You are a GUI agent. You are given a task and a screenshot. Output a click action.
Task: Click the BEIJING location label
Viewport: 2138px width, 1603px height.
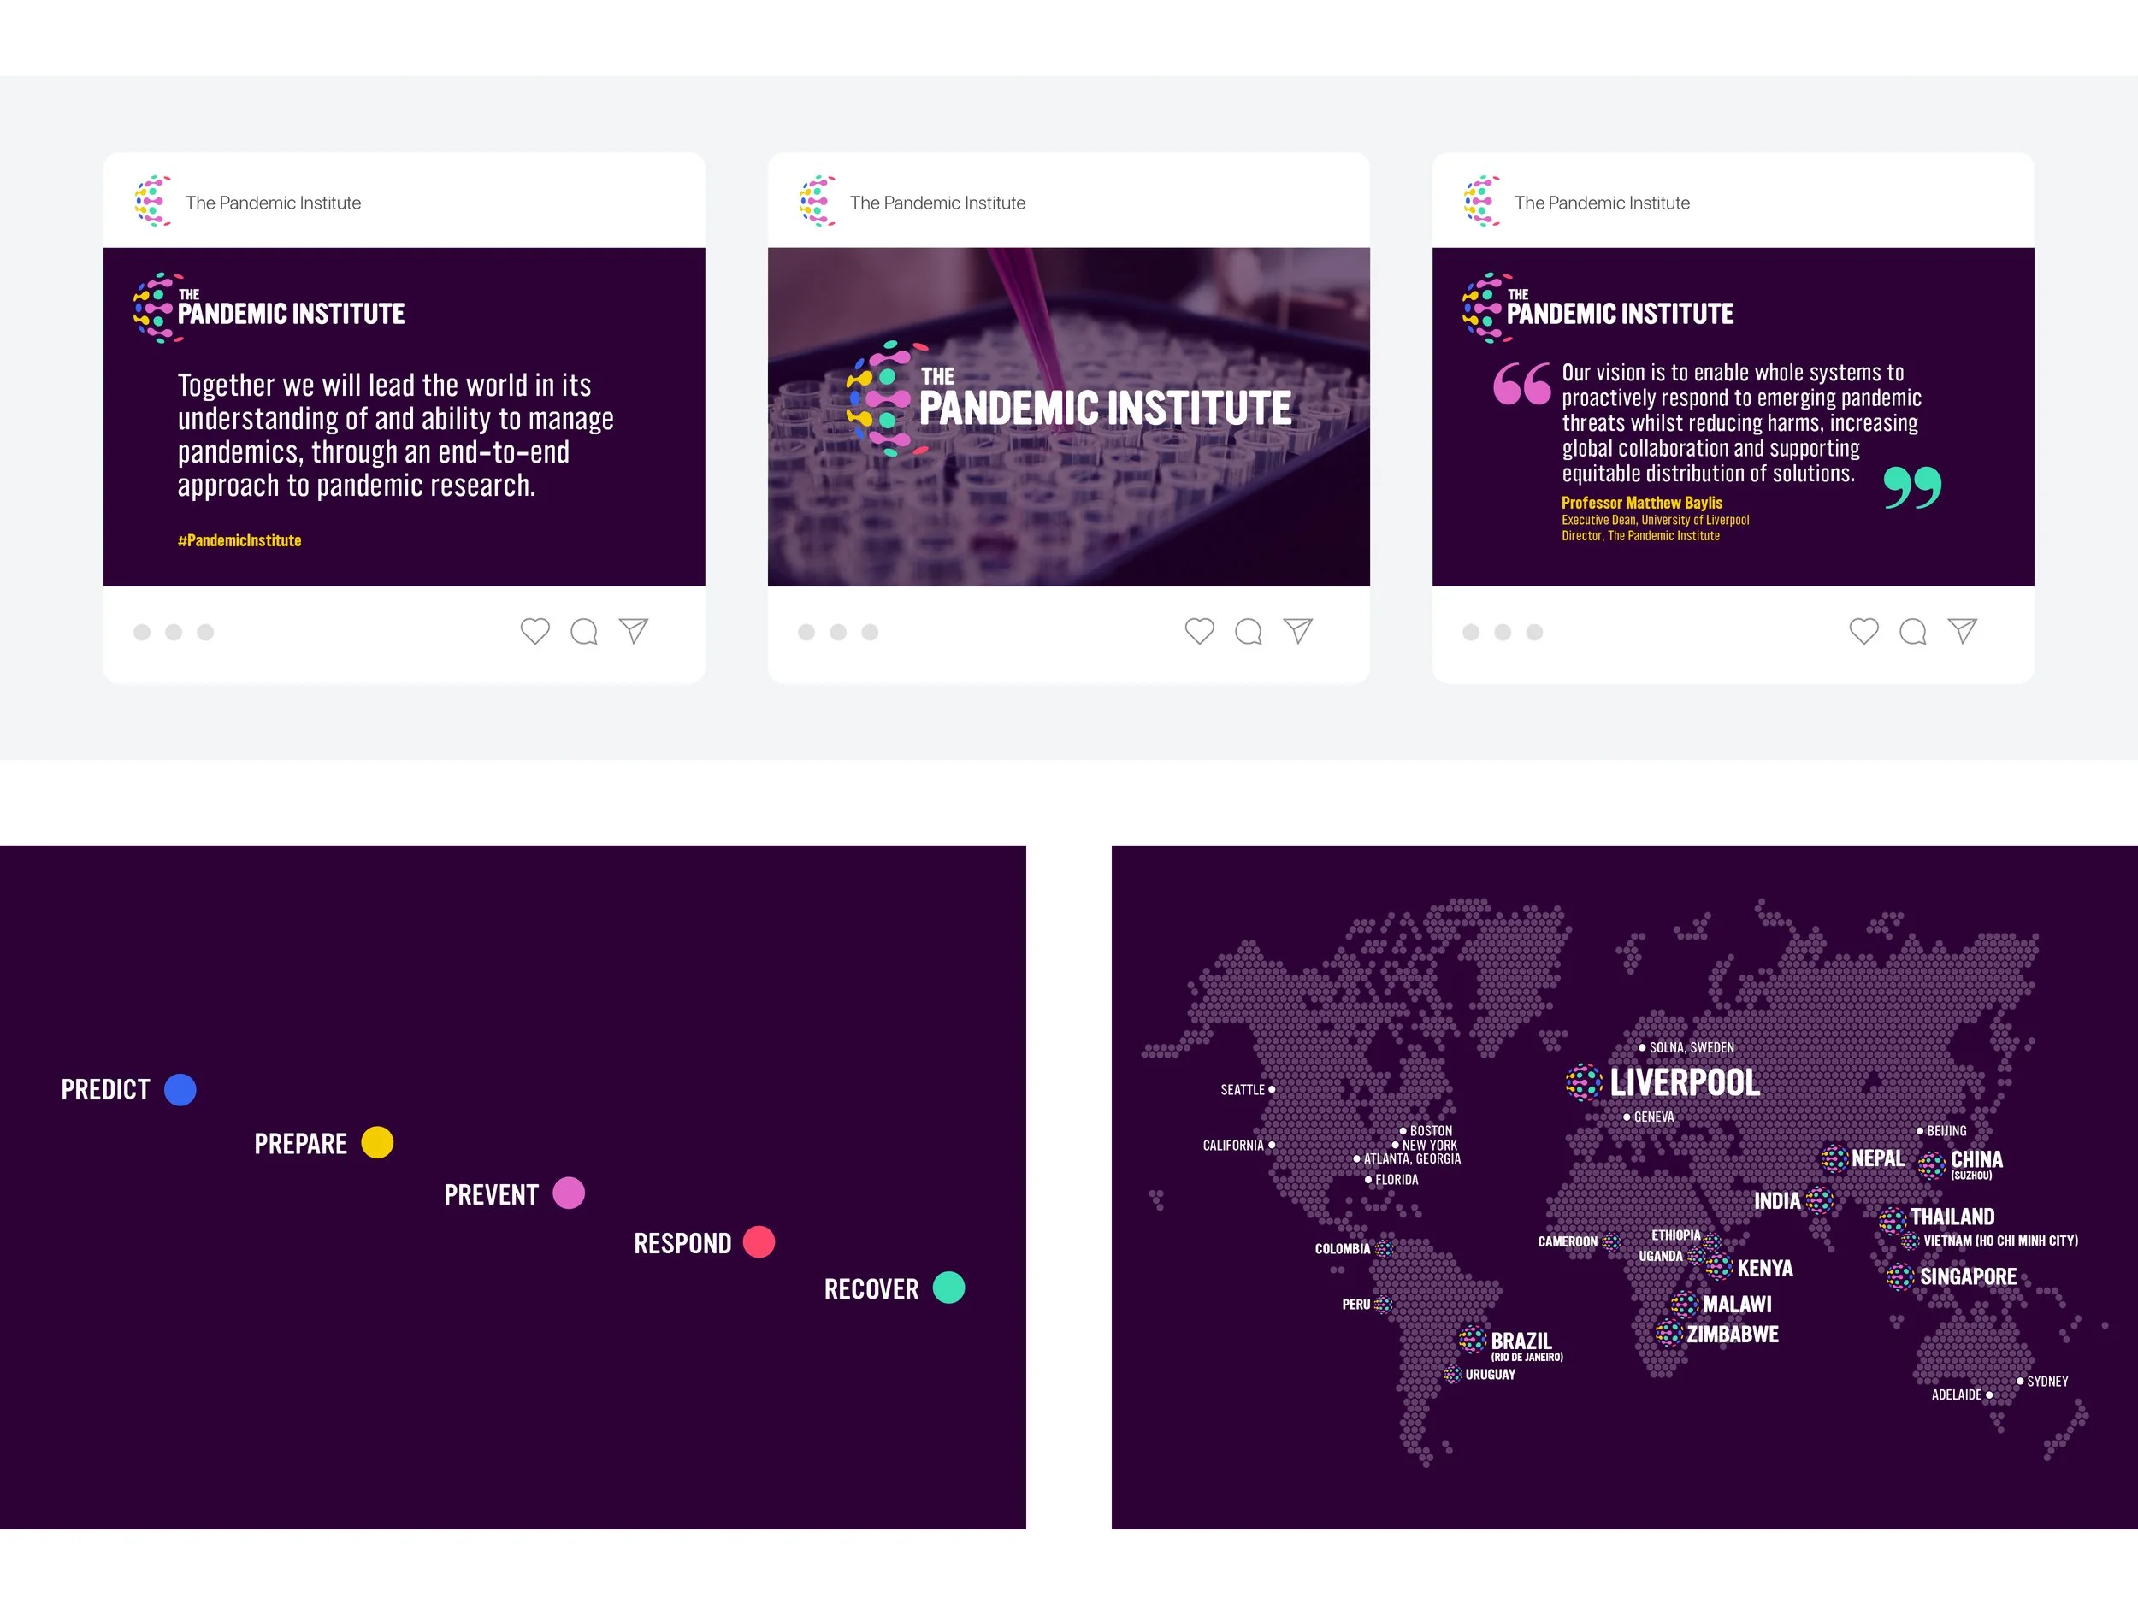[x=1946, y=1130]
